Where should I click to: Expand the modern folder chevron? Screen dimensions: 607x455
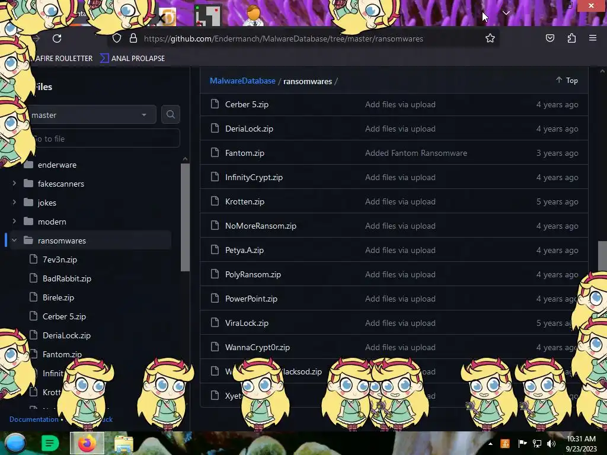14,221
